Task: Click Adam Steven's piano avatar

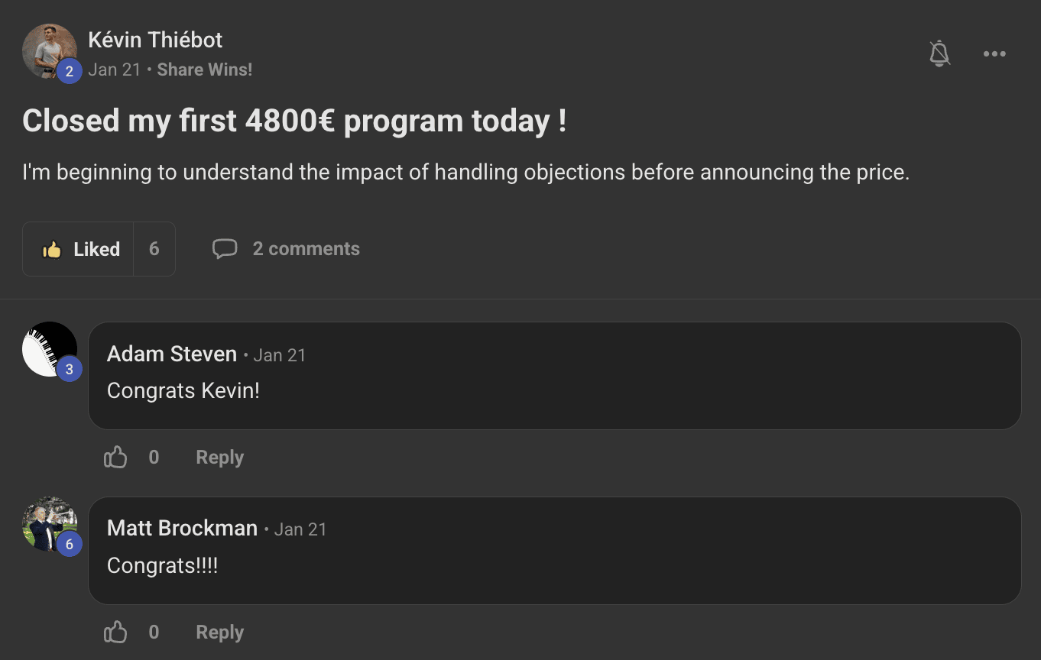Action: click(47, 348)
